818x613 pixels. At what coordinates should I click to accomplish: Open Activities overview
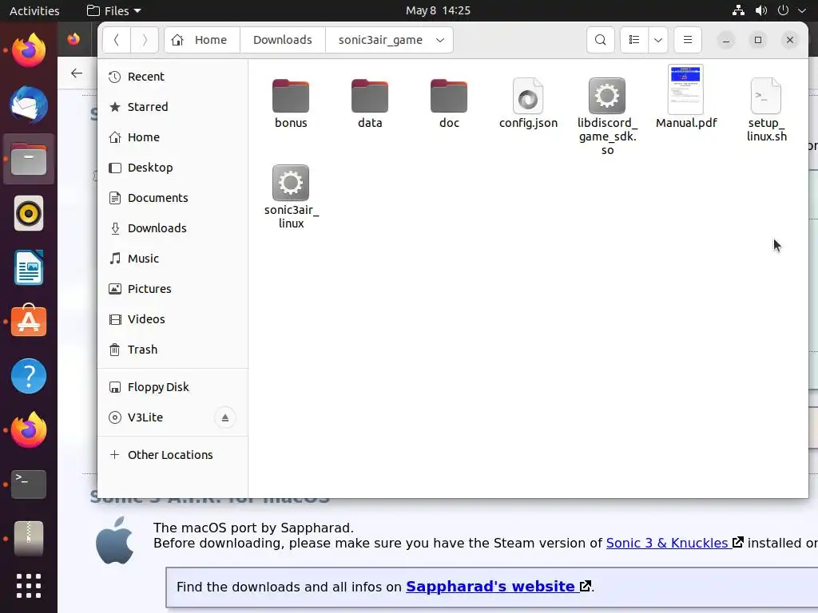pos(34,10)
